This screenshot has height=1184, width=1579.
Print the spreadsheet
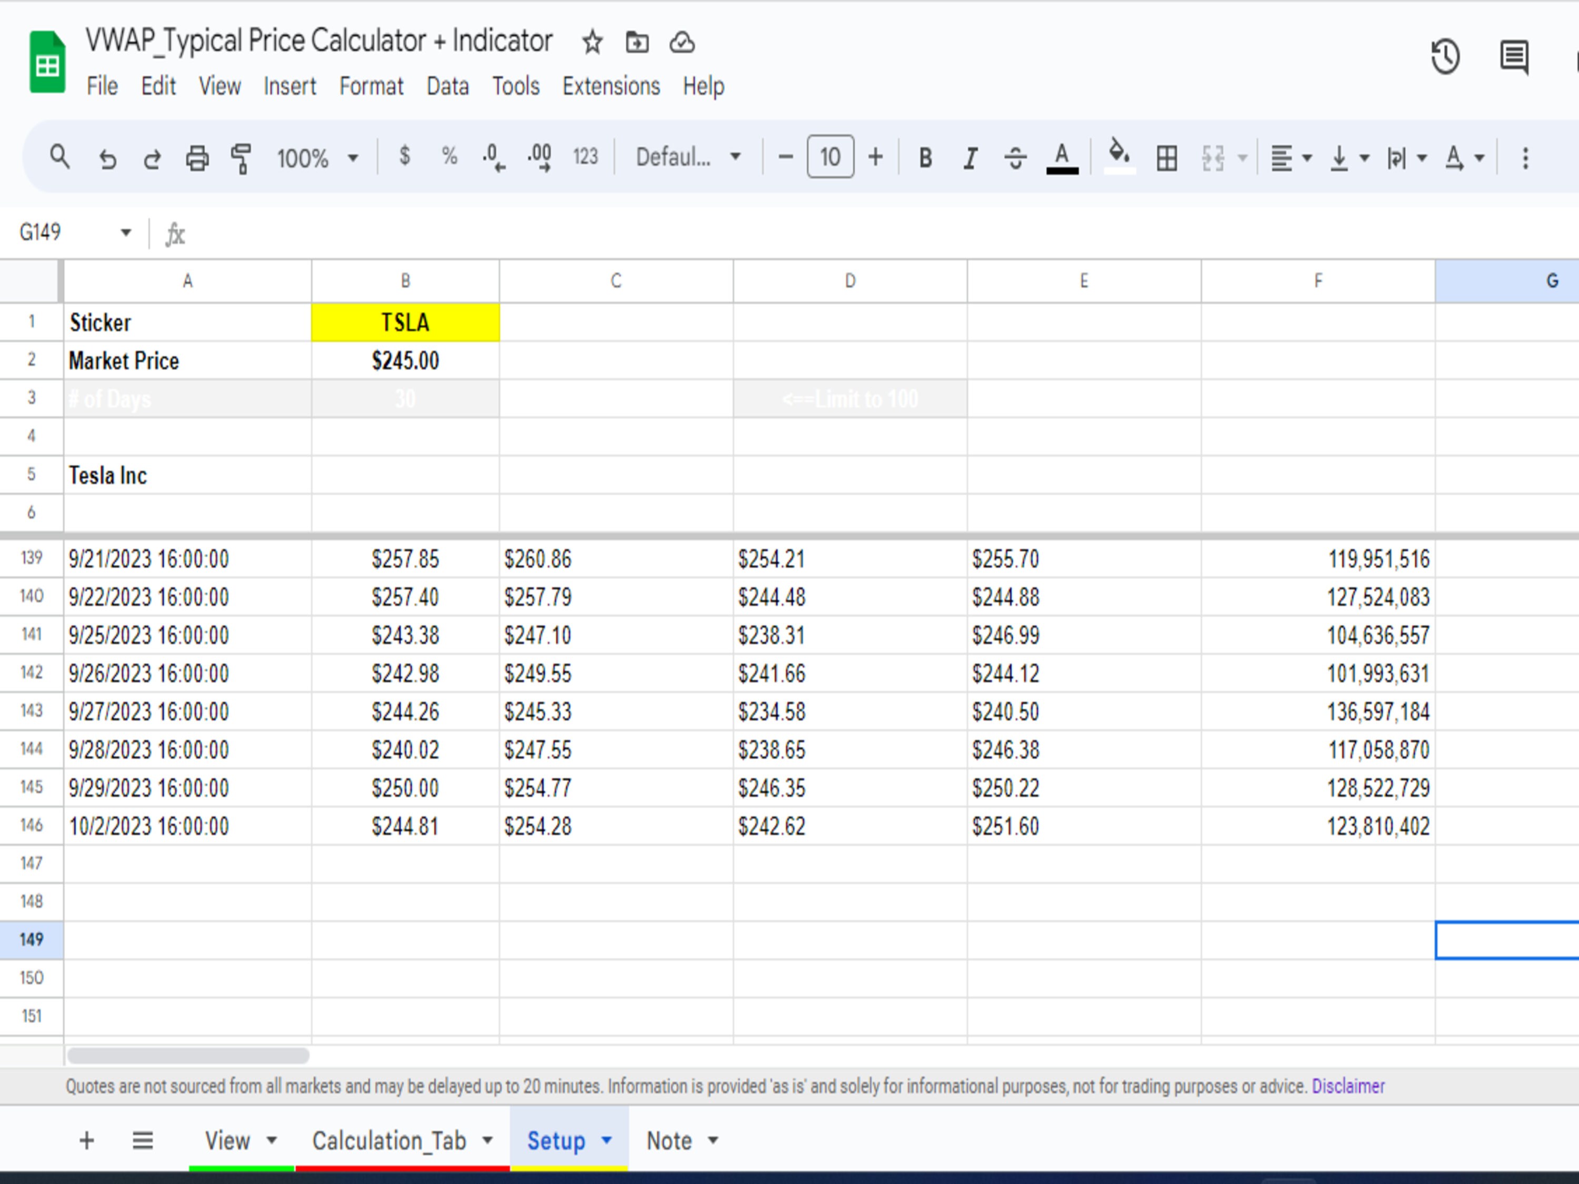(197, 158)
